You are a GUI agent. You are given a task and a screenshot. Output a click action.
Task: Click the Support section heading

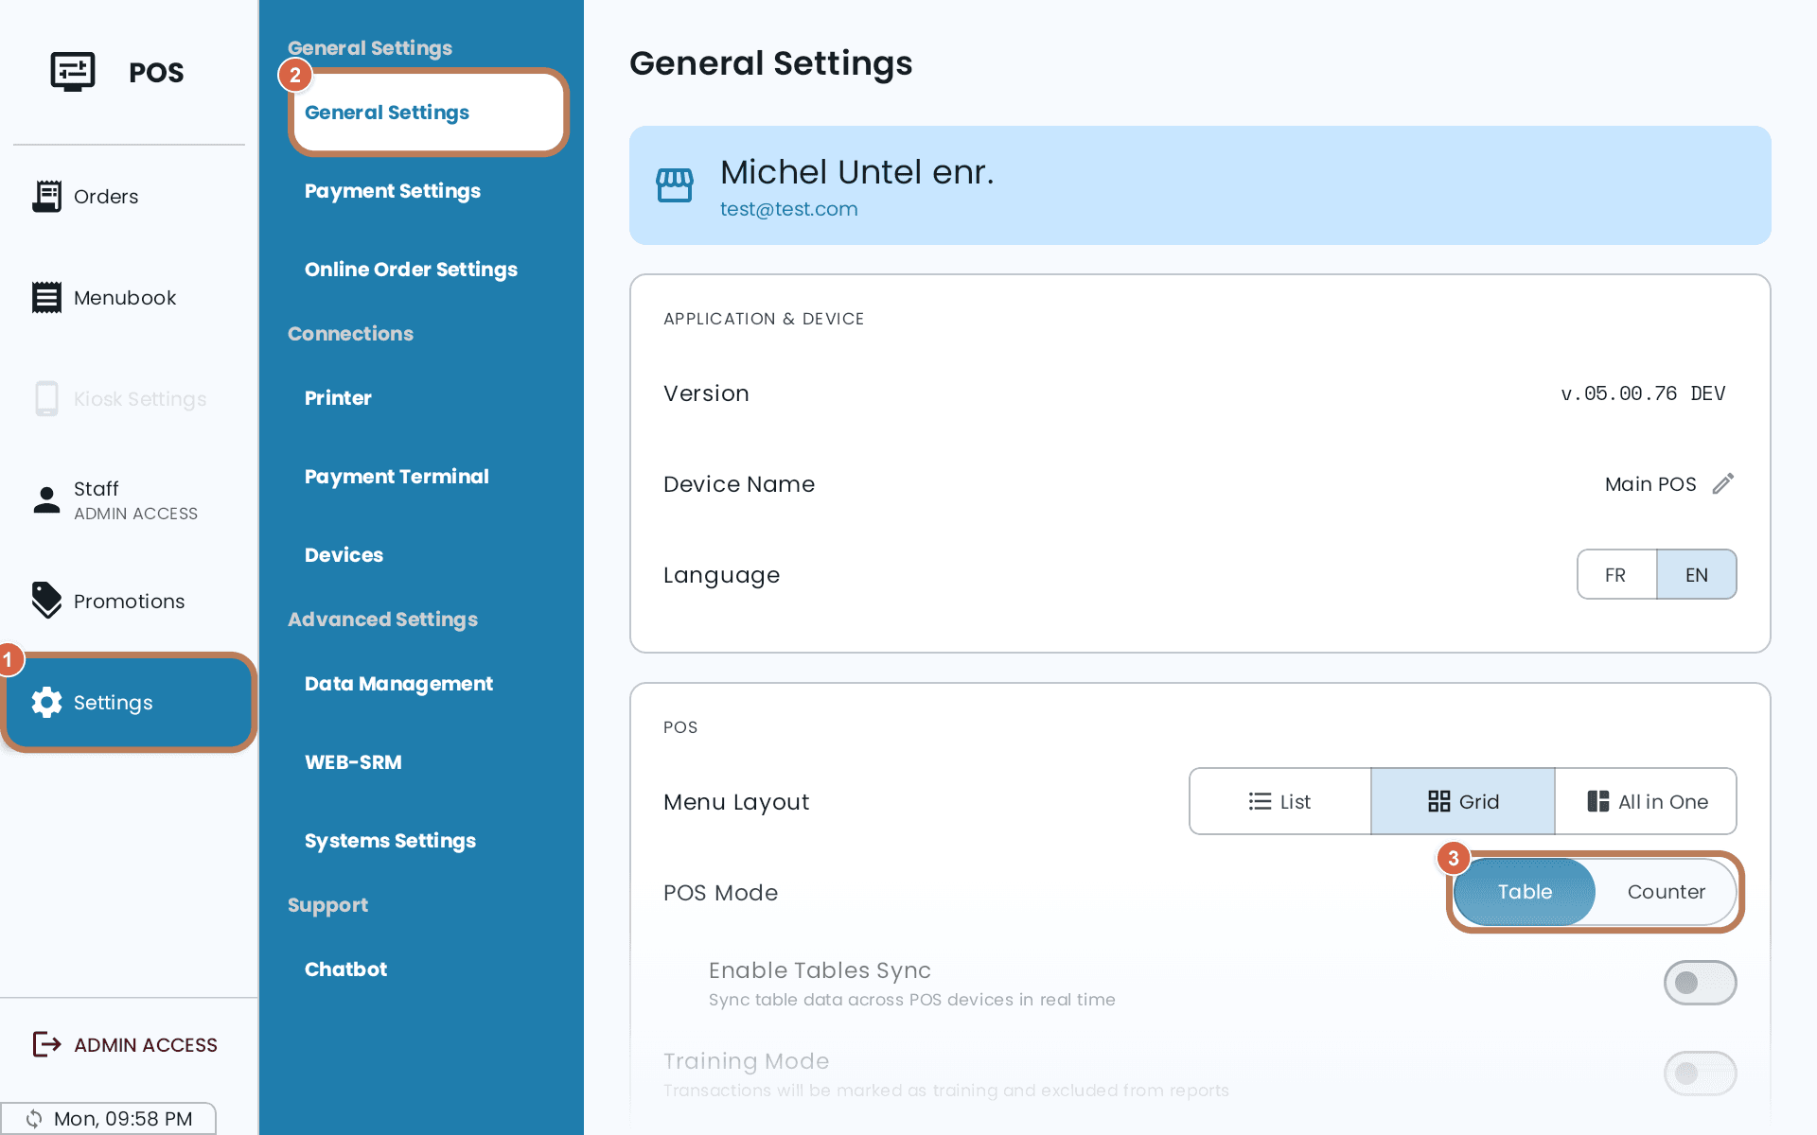pyautogui.click(x=327, y=904)
